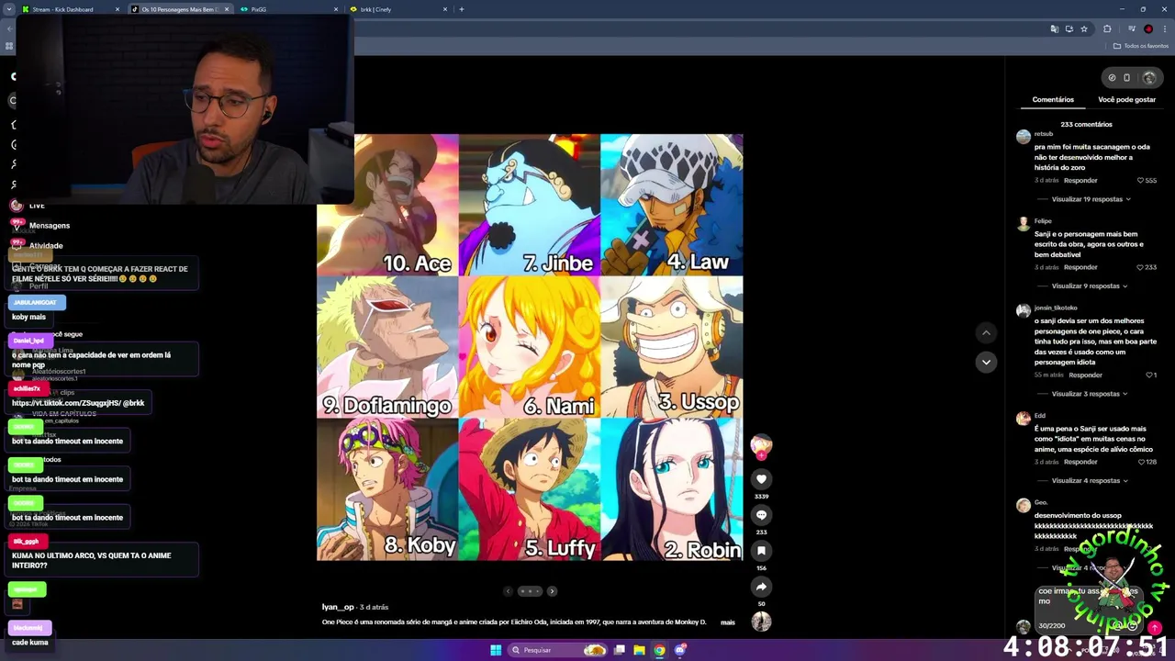Image resolution: width=1175 pixels, height=661 pixels.
Task: Like retsub's comment with 555 likes
Action: coord(1141,181)
